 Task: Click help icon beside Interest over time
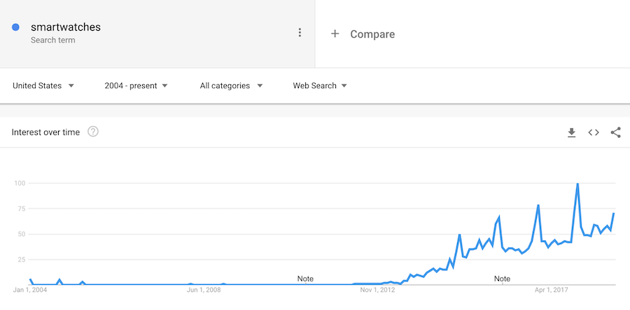tap(93, 132)
